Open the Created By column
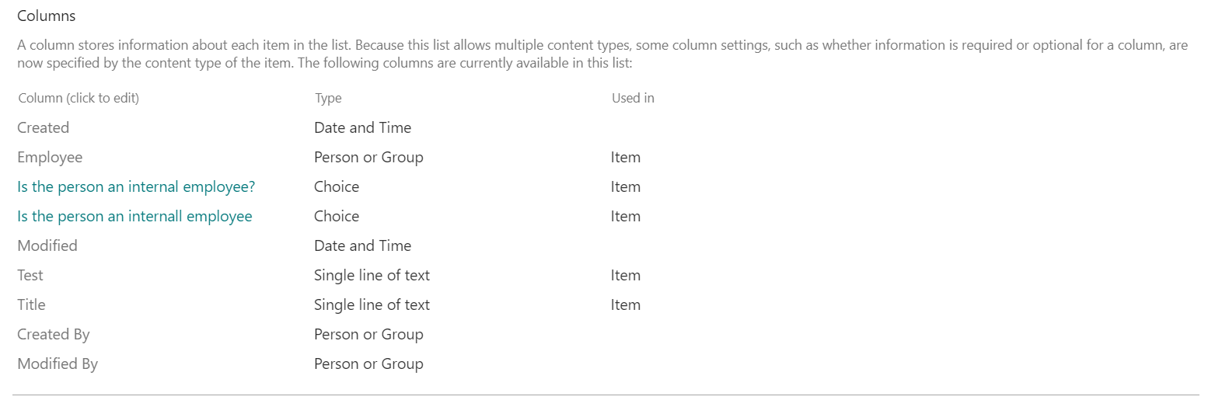 click(54, 334)
